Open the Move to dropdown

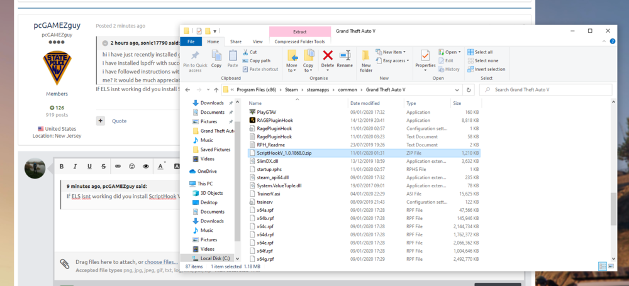click(292, 61)
